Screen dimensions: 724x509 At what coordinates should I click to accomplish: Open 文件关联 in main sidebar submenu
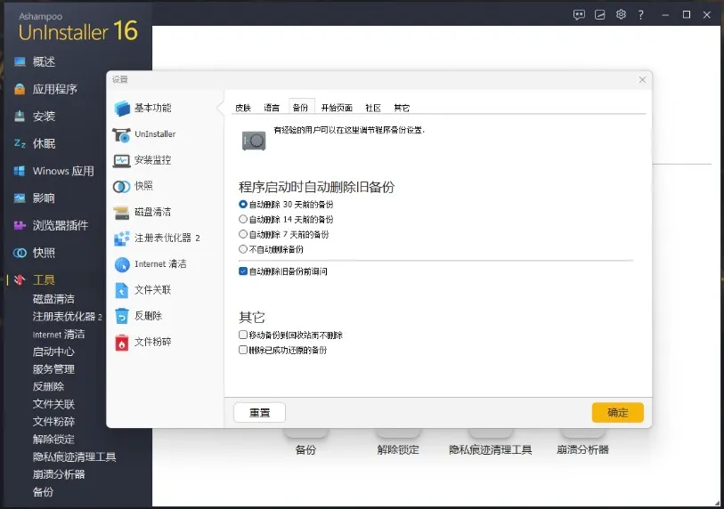tap(53, 404)
